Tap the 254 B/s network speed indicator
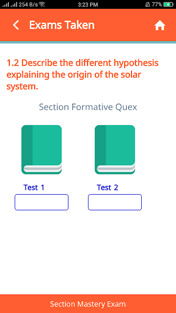 (x=28, y=4)
